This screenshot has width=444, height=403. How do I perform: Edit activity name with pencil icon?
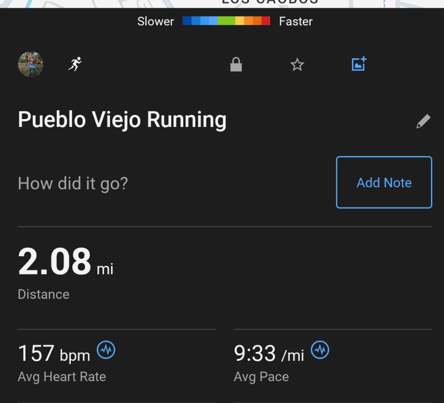pyautogui.click(x=423, y=122)
